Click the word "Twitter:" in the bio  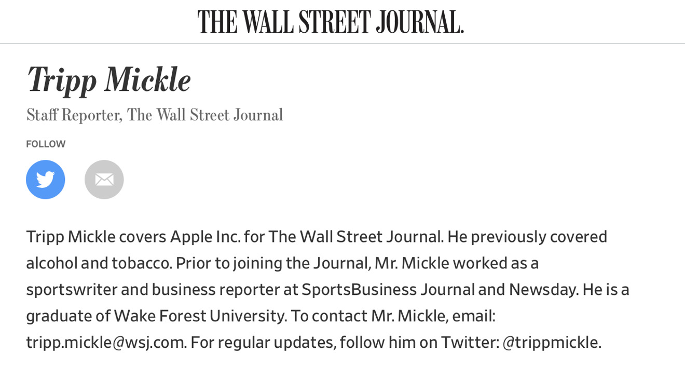(x=470, y=342)
